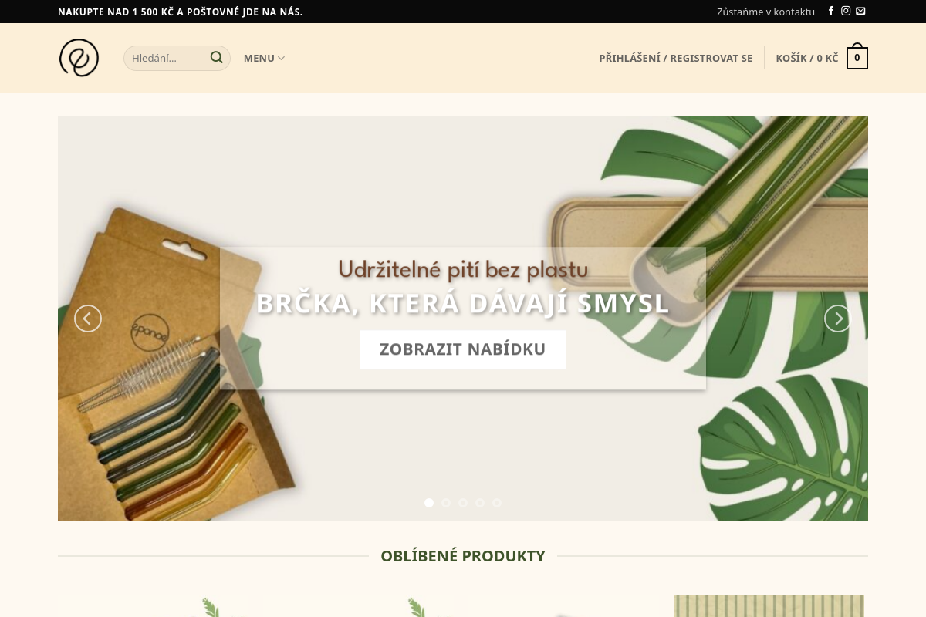Viewport: 926px width, 617px height.
Task: Select the first slider dot
Action: 429,503
